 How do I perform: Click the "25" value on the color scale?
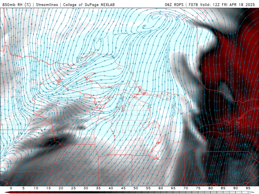[x=73, y=188]
